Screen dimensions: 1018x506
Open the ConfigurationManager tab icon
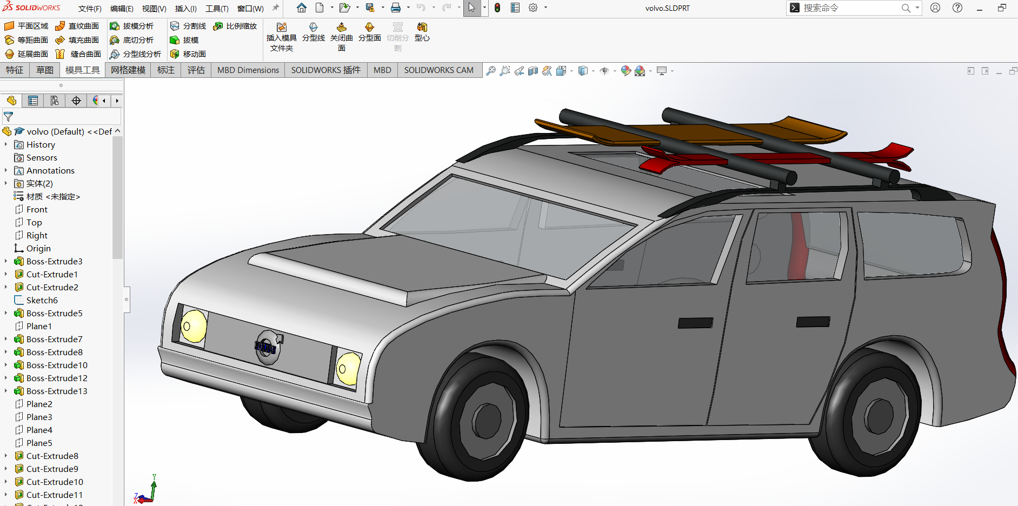pos(55,101)
